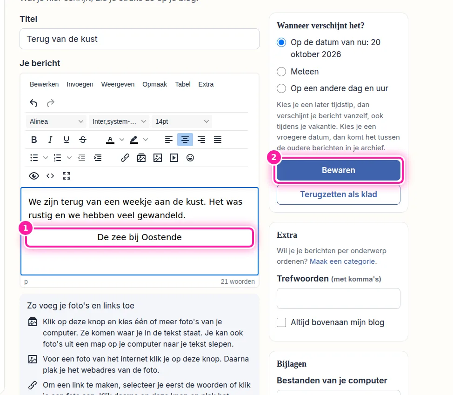Open the preview eye icon

pyautogui.click(x=34, y=176)
